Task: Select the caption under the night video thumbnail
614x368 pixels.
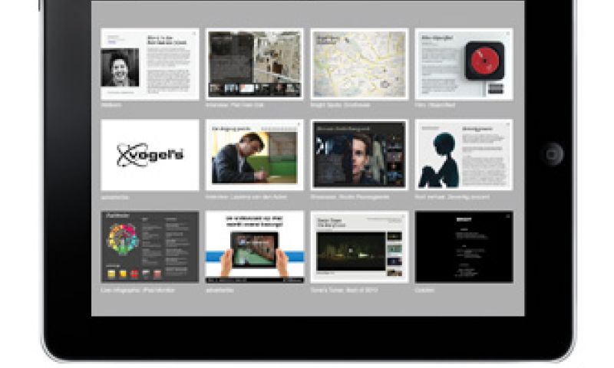Action: 344,290
